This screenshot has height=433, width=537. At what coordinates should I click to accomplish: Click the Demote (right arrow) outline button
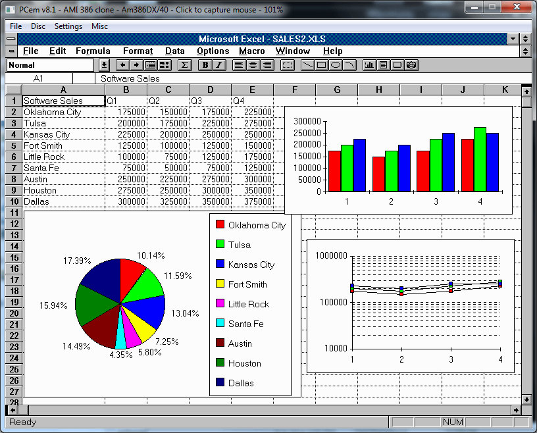click(136, 65)
